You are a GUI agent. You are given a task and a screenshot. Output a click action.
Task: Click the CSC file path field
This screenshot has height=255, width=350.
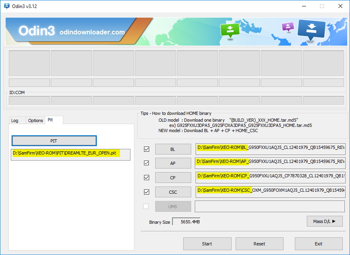tap(270, 192)
